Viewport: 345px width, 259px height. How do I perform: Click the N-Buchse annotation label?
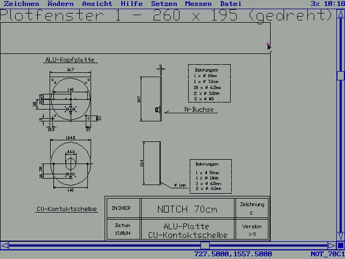[x=199, y=110]
